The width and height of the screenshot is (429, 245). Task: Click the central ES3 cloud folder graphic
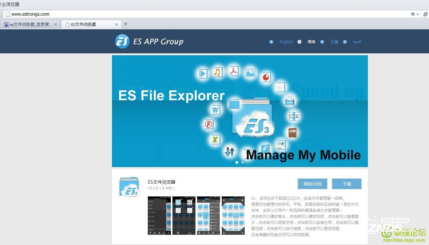(x=253, y=118)
